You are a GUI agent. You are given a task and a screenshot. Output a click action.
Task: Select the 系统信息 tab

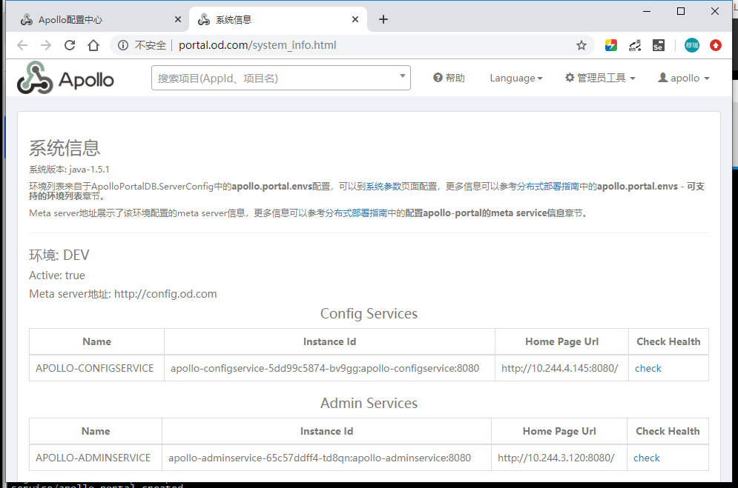[x=278, y=19]
